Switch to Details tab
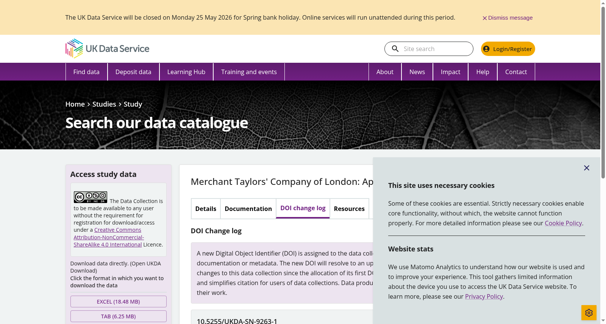Image resolution: width=606 pixels, height=324 pixels. click(206, 209)
